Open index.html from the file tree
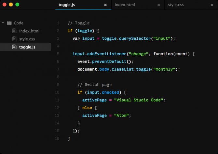The height and width of the screenshot is (154, 218). [29, 31]
